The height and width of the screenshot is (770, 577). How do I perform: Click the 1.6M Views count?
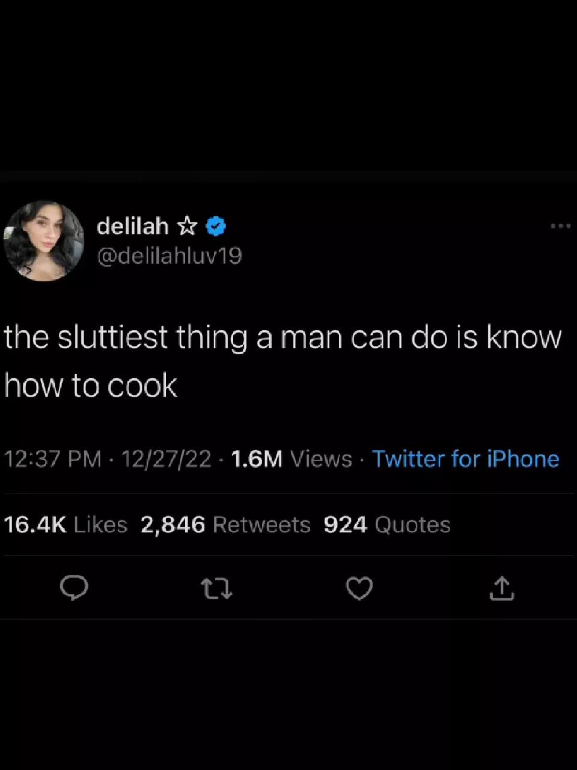point(256,459)
